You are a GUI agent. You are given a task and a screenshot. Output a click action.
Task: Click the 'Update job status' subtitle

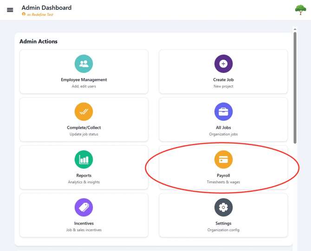(84, 134)
